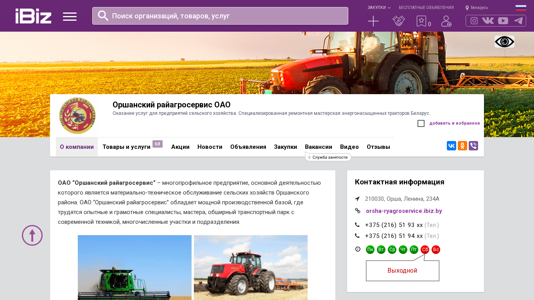Open iBiz Telegram channel
The height and width of the screenshot is (300, 534).
click(518, 21)
